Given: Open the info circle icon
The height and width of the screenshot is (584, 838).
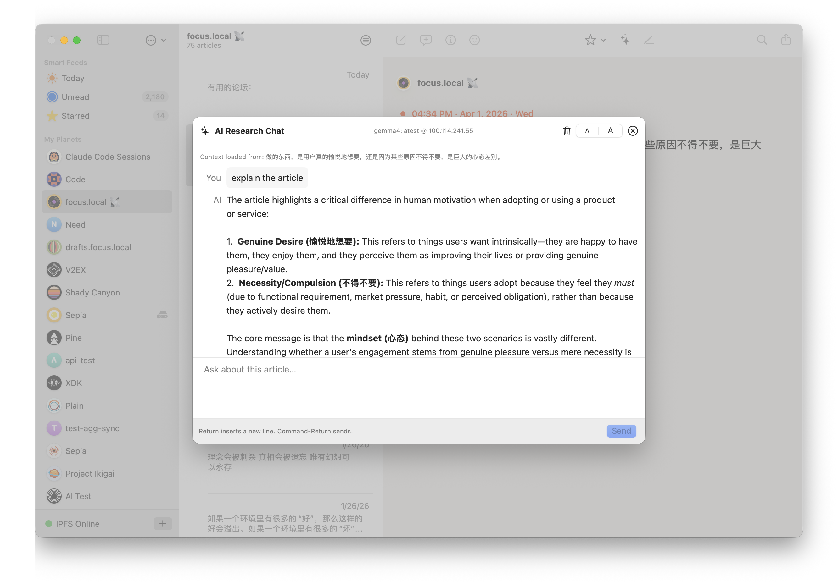Looking at the screenshot, I should pyautogui.click(x=450, y=40).
